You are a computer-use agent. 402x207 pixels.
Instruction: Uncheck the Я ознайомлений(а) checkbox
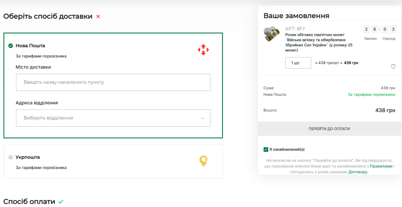pyautogui.click(x=266, y=149)
